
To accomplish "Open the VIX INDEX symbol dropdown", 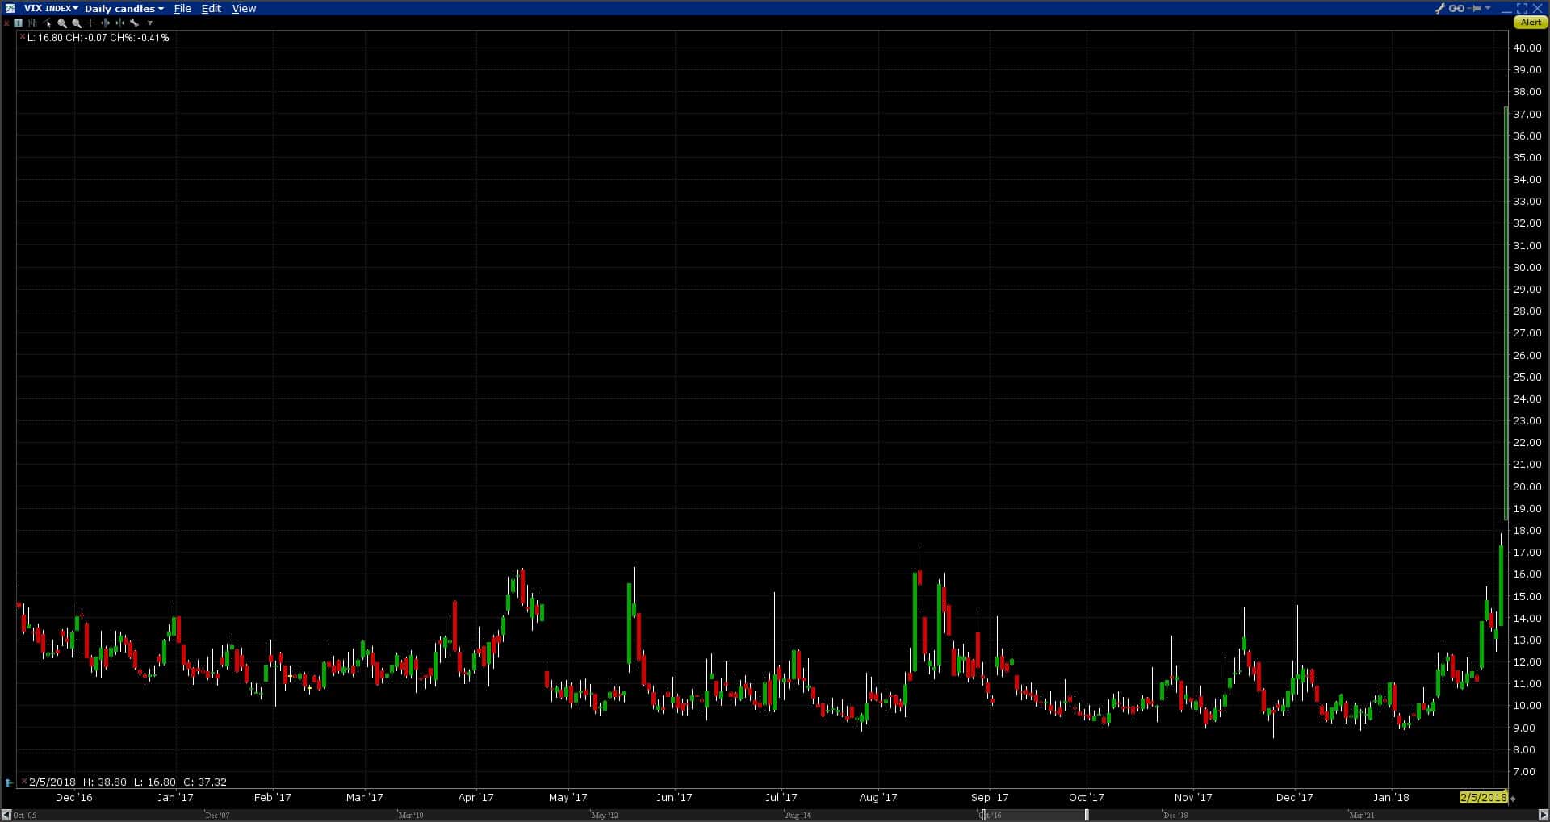I will click(51, 8).
